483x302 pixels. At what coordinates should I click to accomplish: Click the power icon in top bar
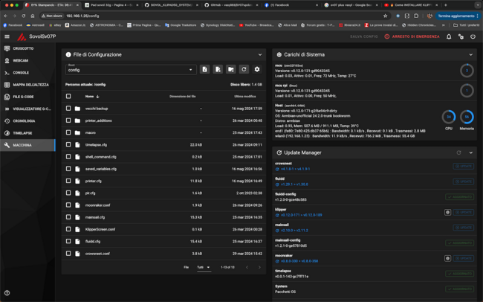[x=473, y=36]
